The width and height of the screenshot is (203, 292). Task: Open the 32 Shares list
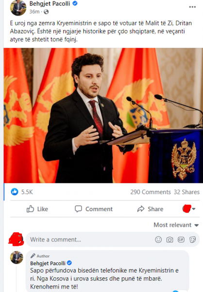(186, 192)
